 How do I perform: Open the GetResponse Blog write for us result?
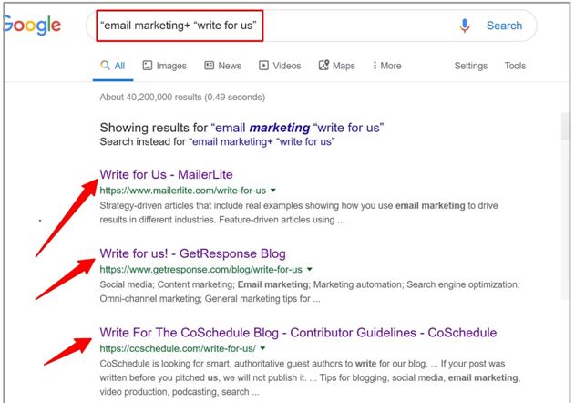click(x=192, y=253)
